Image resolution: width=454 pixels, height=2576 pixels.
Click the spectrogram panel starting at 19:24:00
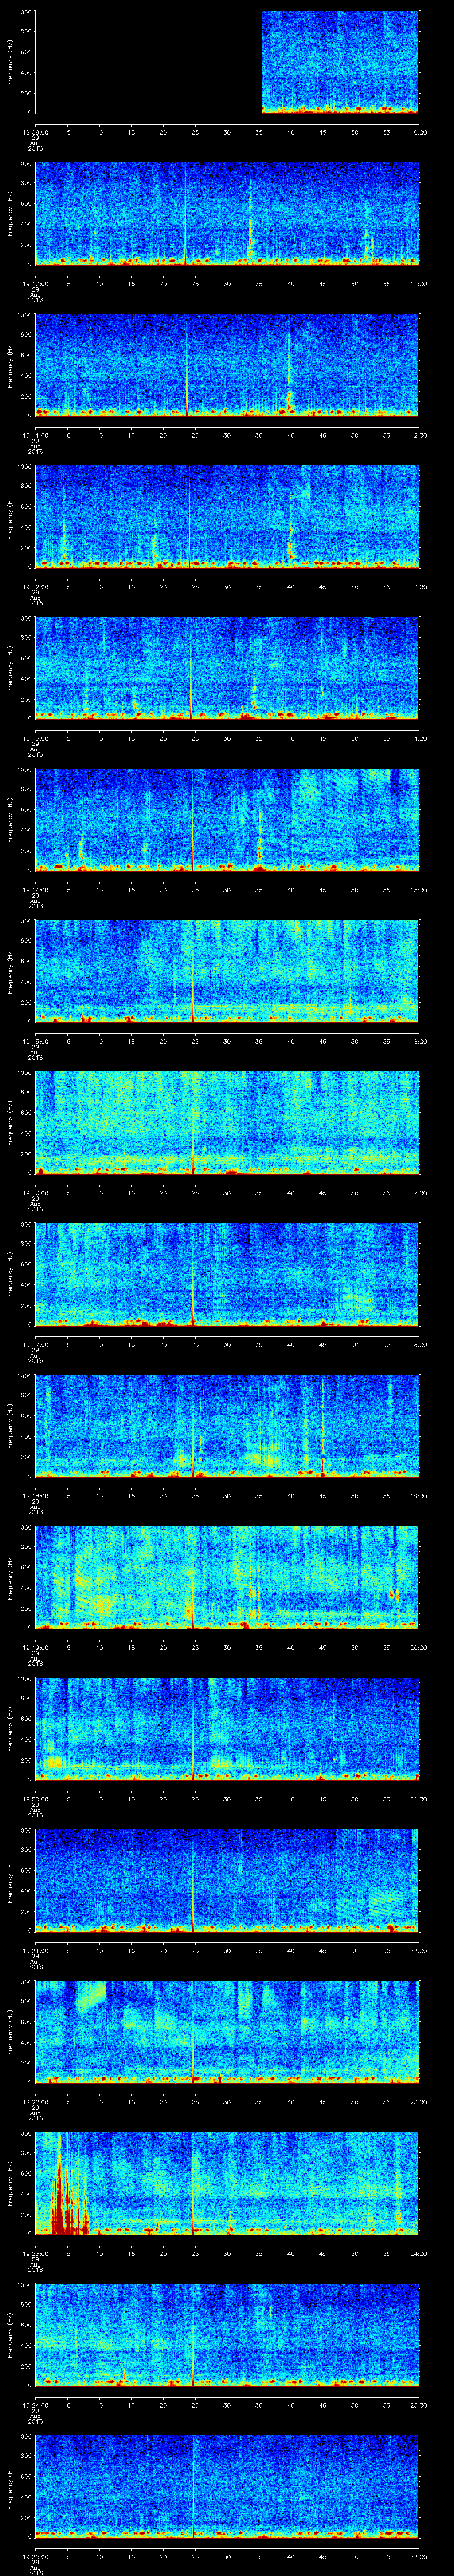(x=227, y=2335)
